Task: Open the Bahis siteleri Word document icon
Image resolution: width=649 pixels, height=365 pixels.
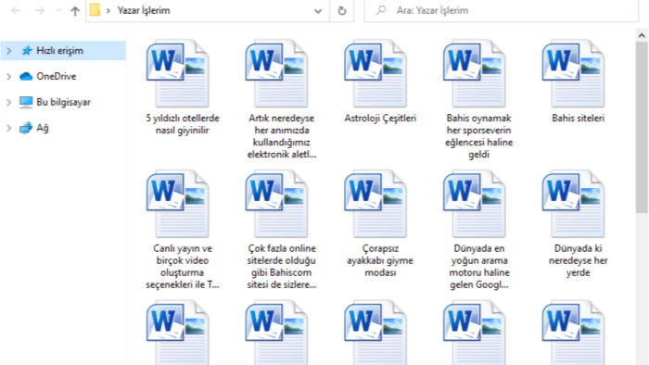Action: pyautogui.click(x=573, y=74)
